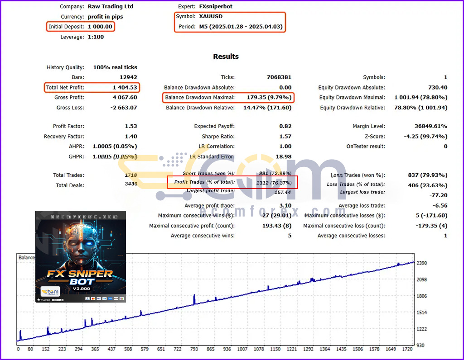Click the 2390 value on chart axis

tap(421, 263)
